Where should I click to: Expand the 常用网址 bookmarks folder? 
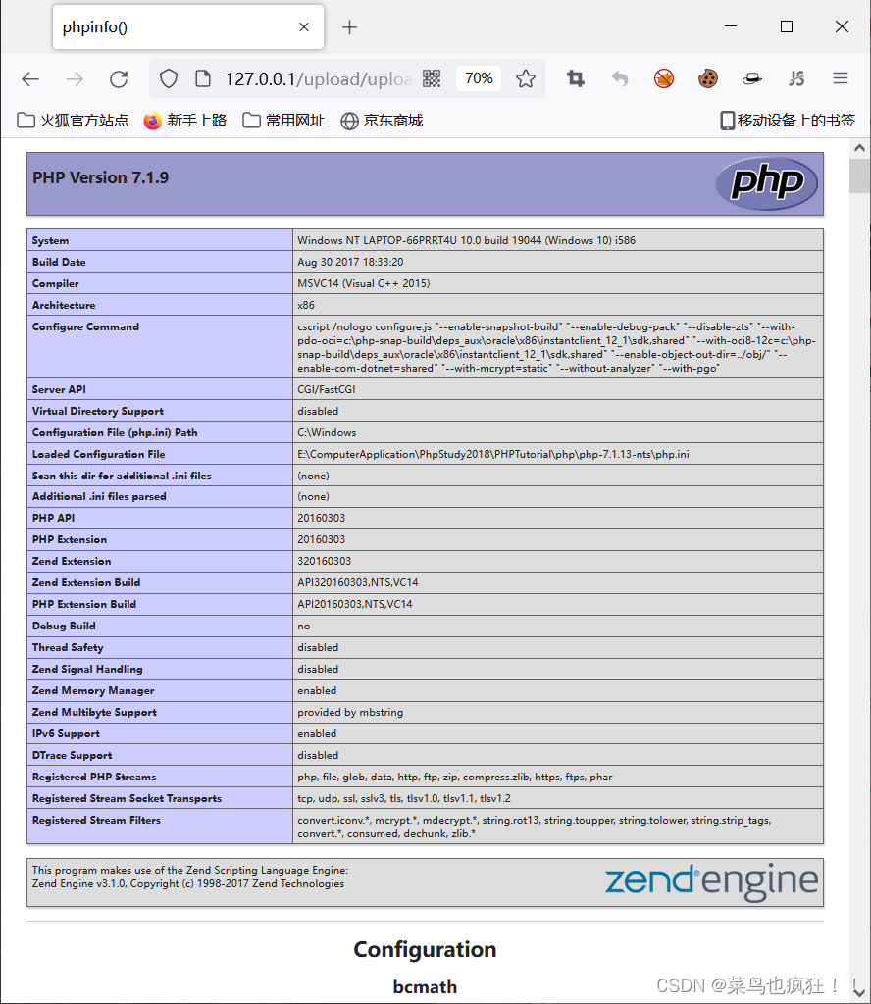[282, 121]
